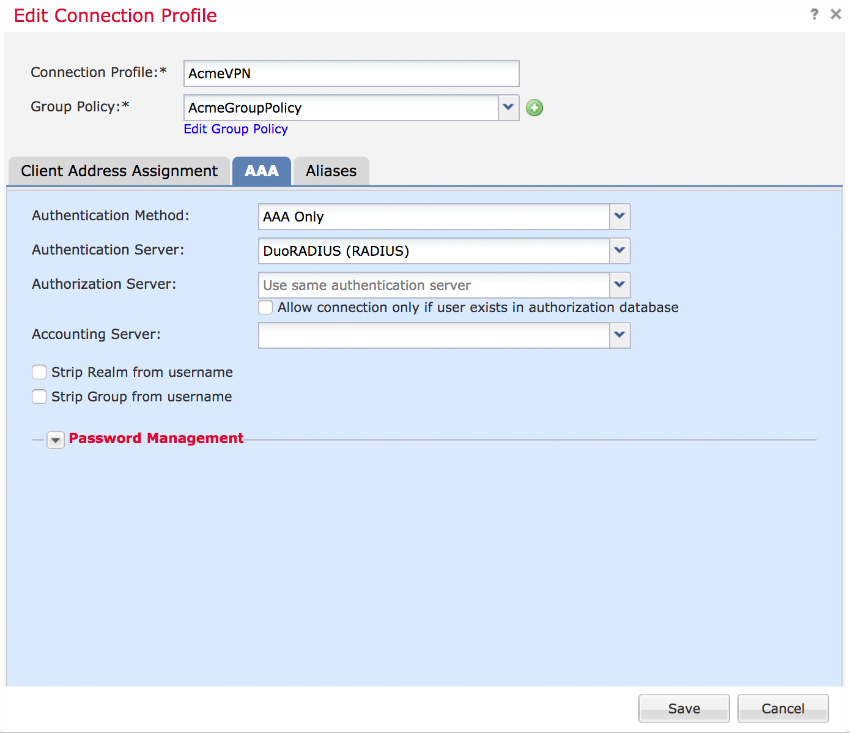Open the Authorization Server dropdown
Screen dimensions: 850x733
(619, 285)
